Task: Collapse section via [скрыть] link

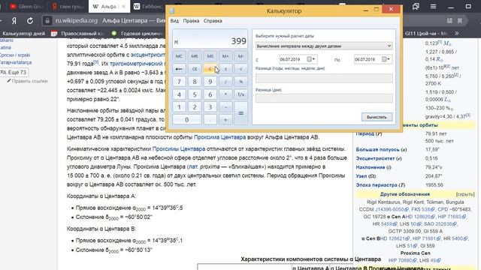Action: tap(465, 194)
